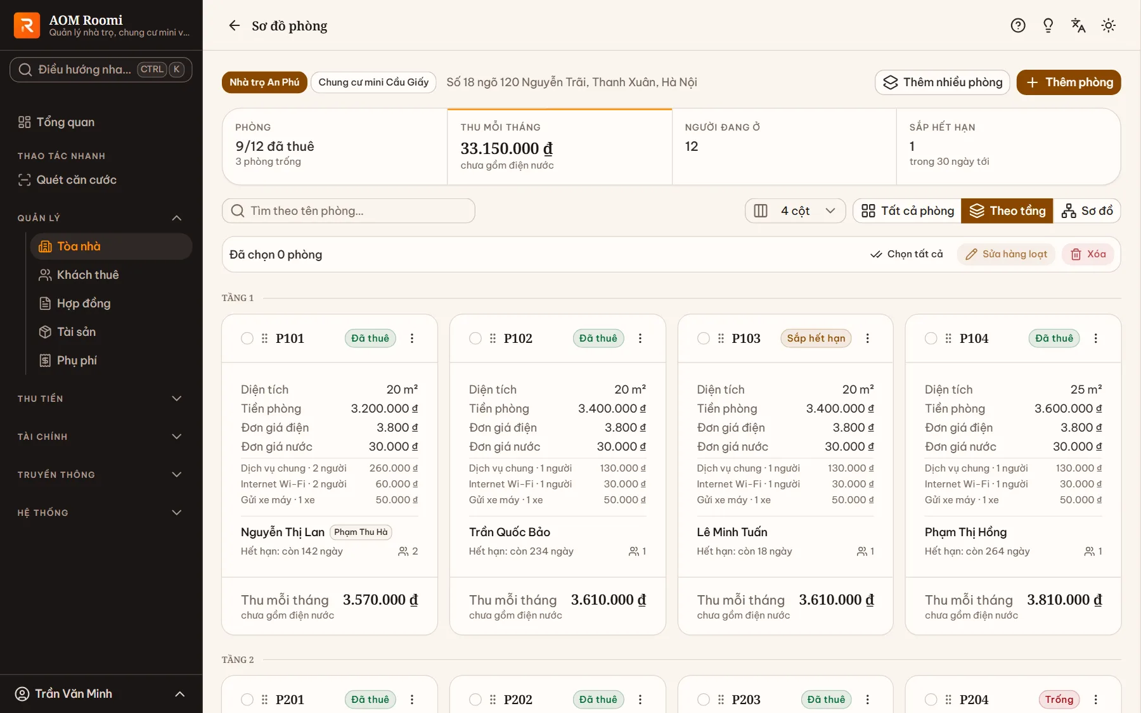Open the Điều hướng nhanh search box
Screen dimensions: 1141x713
pos(101,70)
